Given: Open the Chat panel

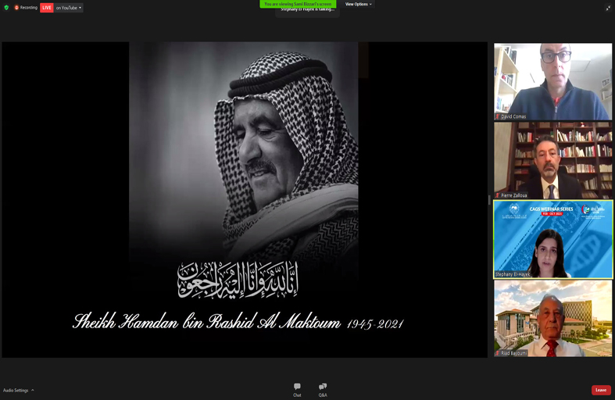Looking at the screenshot, I should click(297, 389).
